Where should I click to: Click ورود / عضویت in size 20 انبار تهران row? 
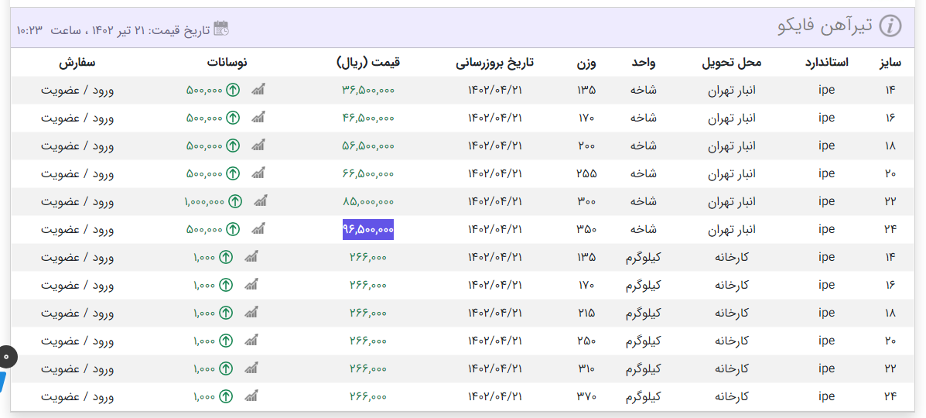(77, 174)
